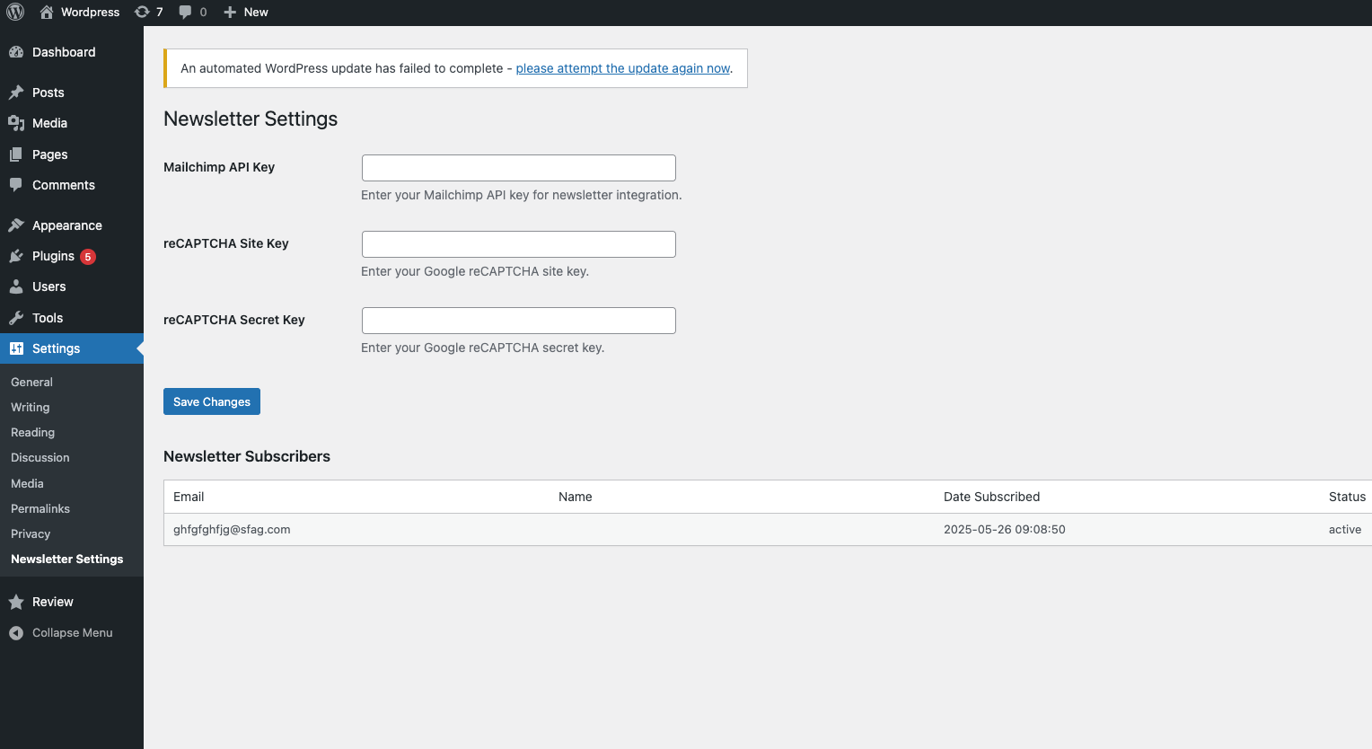Click the Review star icon
Viewport: 1372px width, 749px height.
click(16, 602)
